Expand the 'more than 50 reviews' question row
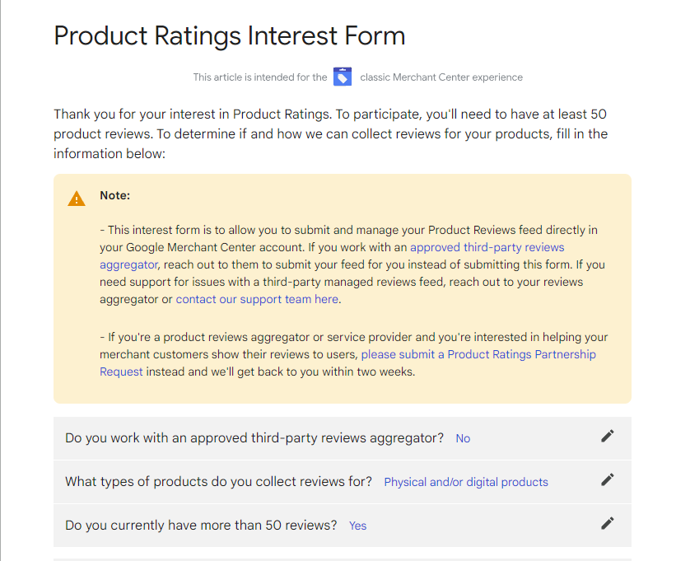The image size is (676, 561). coord(343,526)
